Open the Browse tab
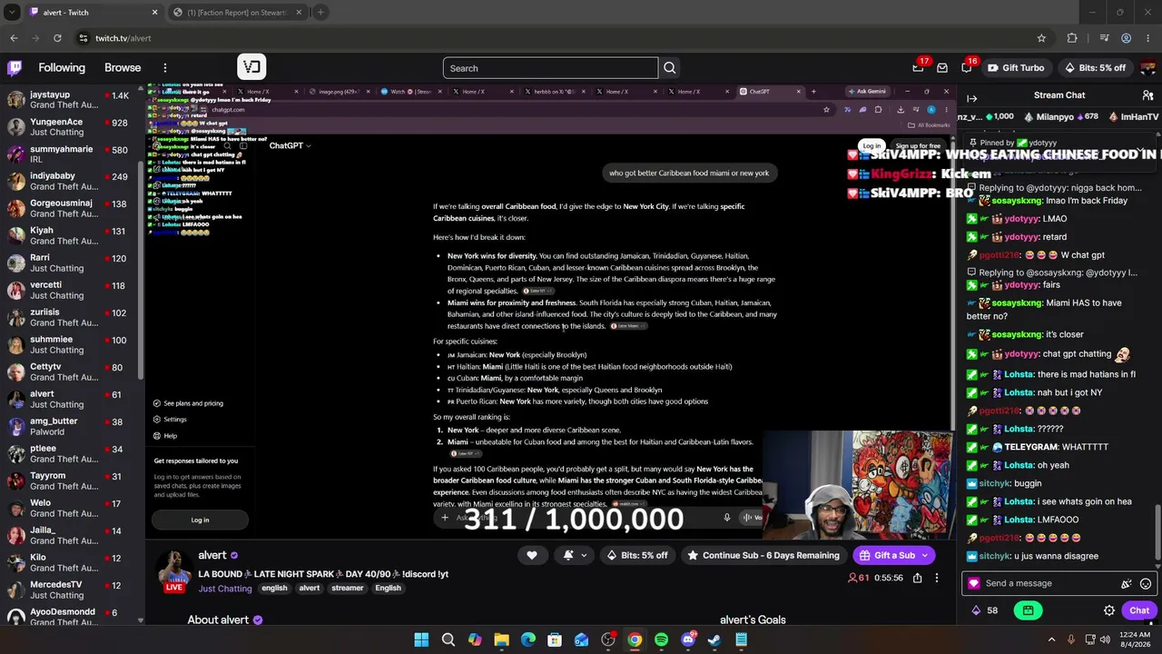Image resolution: width=1162 pixels, height=654 pixels. (123, 68)
